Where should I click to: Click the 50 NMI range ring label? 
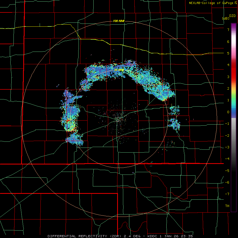pyautogui.click(x=119, y=70)
